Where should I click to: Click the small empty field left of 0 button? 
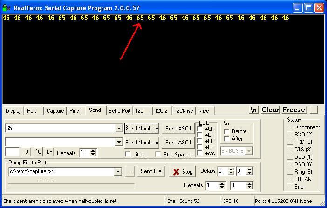(x=12, y=152)
